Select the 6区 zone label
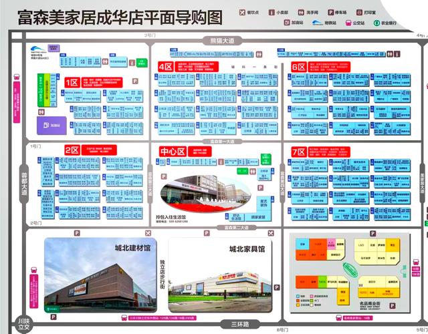Viewport: 428px width, 334px height. (x=299, y=67)
